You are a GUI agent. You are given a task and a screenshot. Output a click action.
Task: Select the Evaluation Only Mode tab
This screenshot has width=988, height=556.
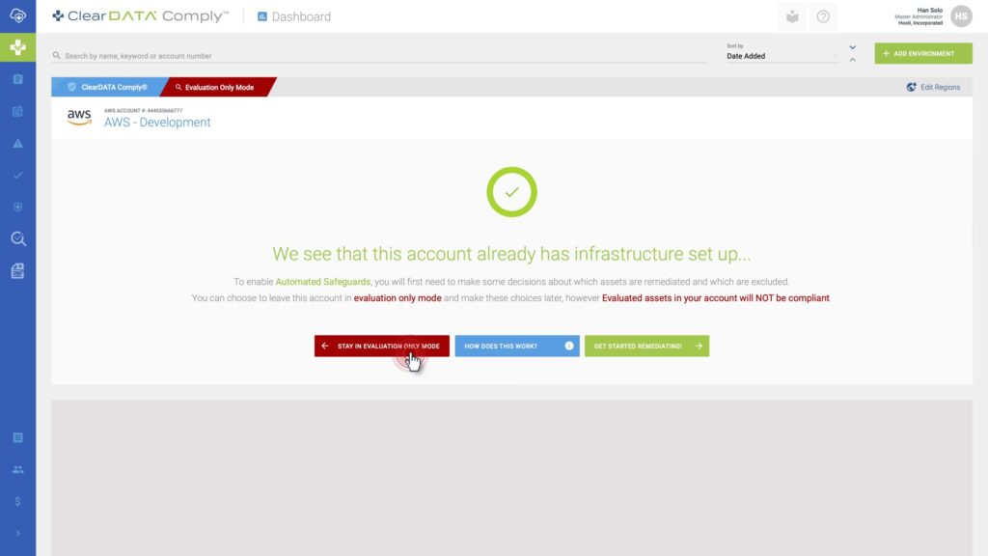(218, 87)
